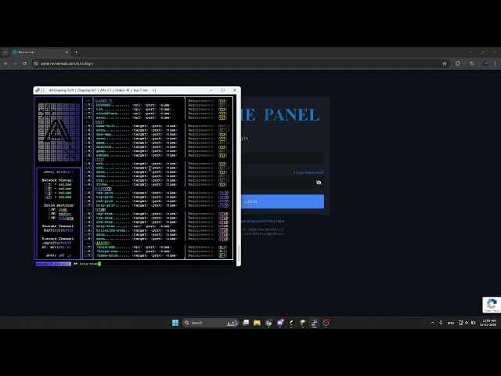The height and width of the screenshot is (376, 501).
Task: Click the ENG language indicator in the tray
Action: coord(451,324)
